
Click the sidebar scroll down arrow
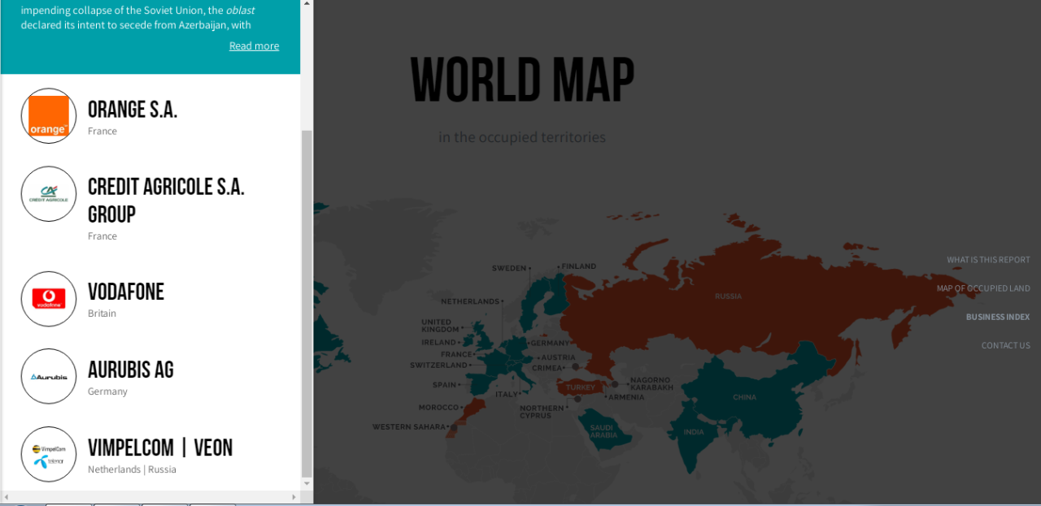pyautogui.click(x=307, y=483)
